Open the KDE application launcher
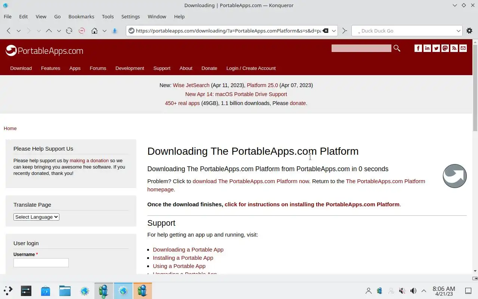The height and width of the screenshot is (299, 478). click(x=8, y=290)
